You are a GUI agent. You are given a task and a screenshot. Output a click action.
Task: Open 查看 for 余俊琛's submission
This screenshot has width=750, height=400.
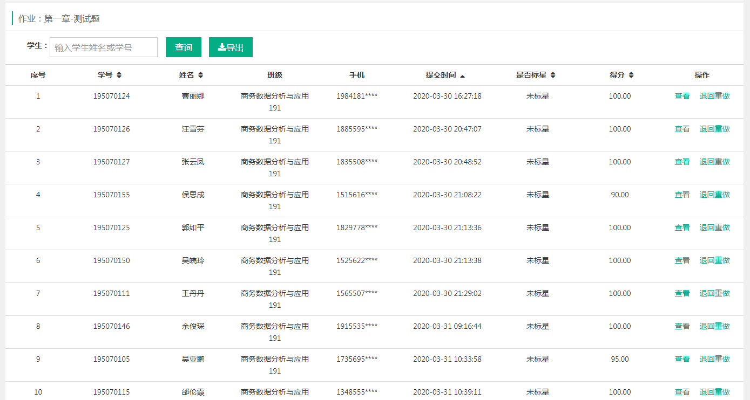click(681, 326)
